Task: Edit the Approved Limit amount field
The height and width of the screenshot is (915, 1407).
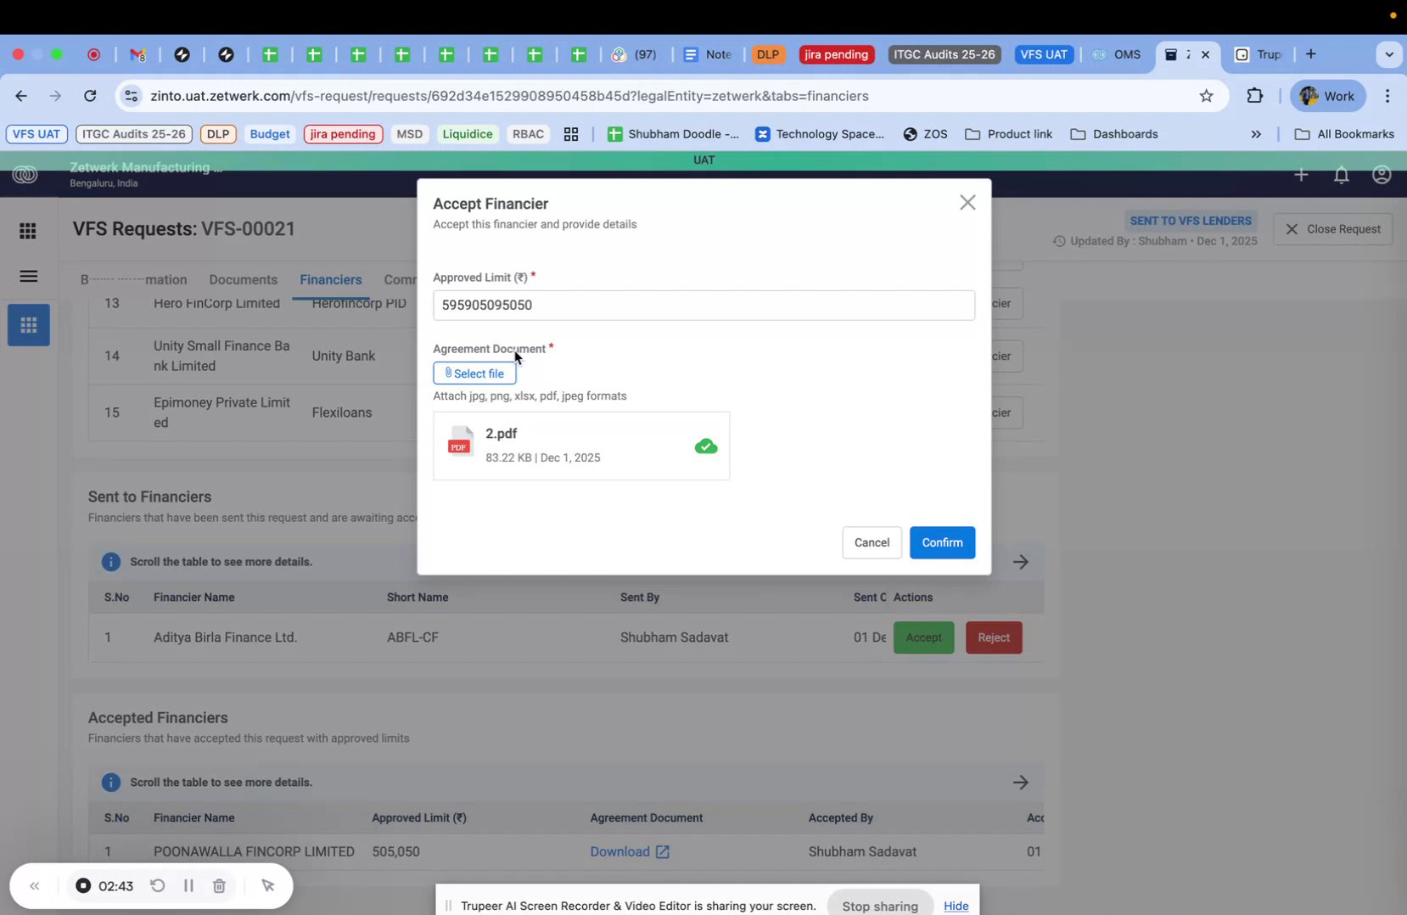Action: [x=703, y=305]
